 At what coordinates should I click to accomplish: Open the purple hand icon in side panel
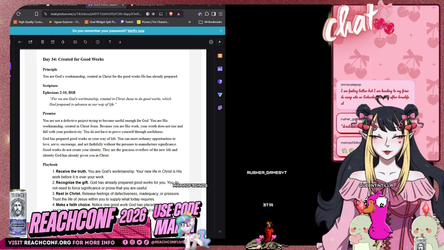(x=220, y=108)
